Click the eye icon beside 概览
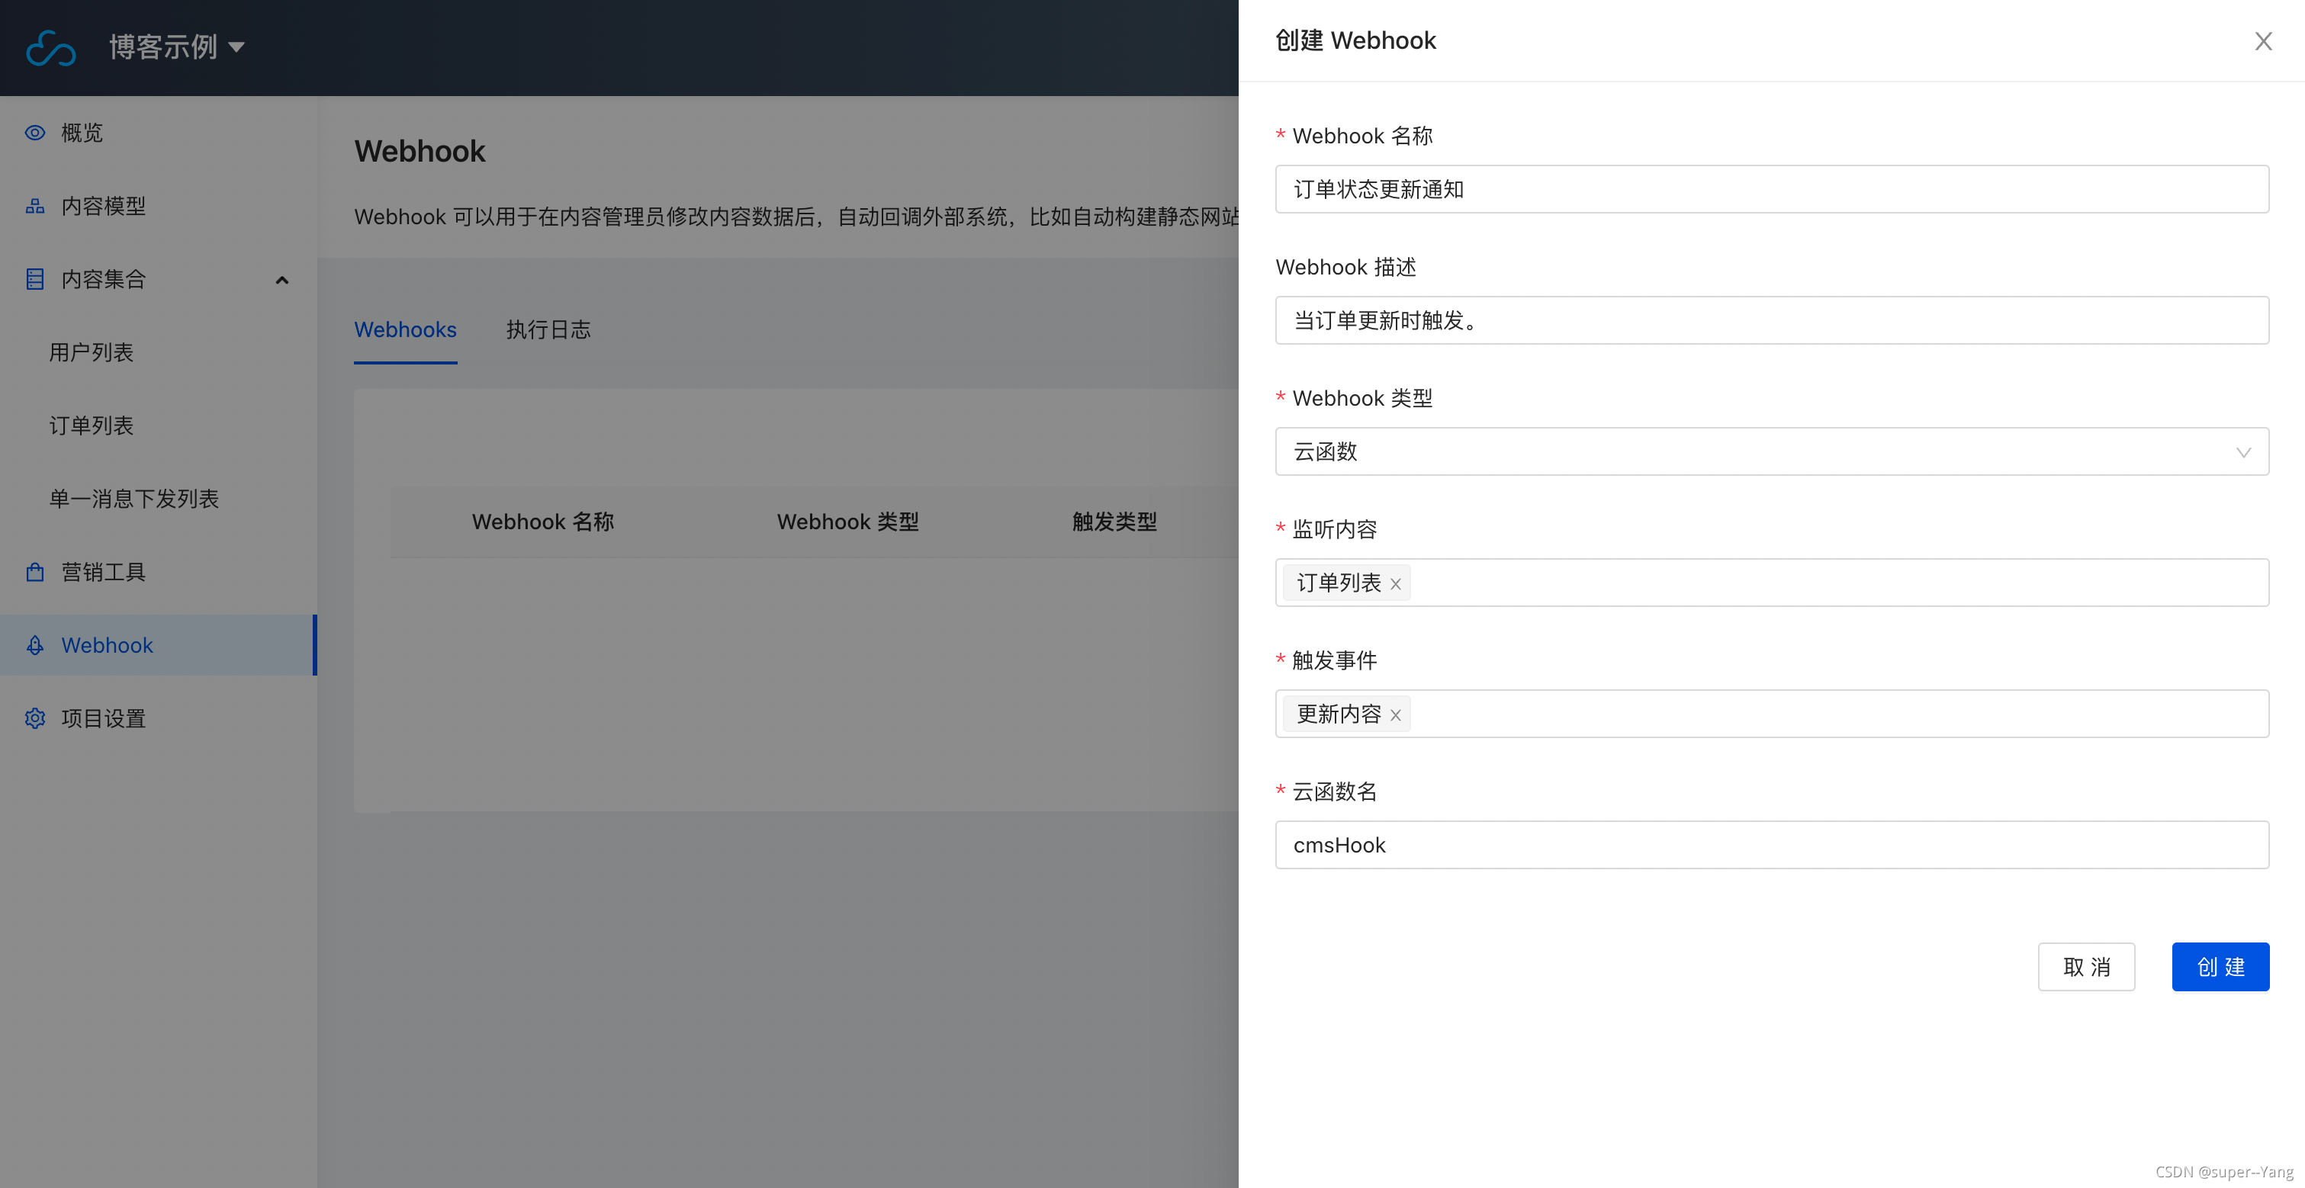 (x=35, y=133)
